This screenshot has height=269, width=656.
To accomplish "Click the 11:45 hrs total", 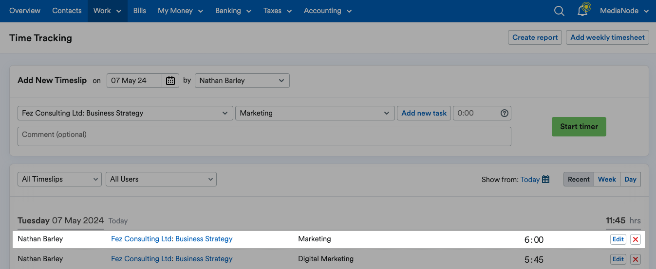I will click(x=623, y=220).
